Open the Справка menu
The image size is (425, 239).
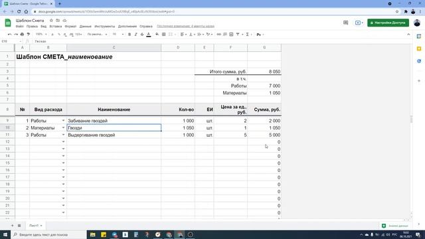[146, 27]
